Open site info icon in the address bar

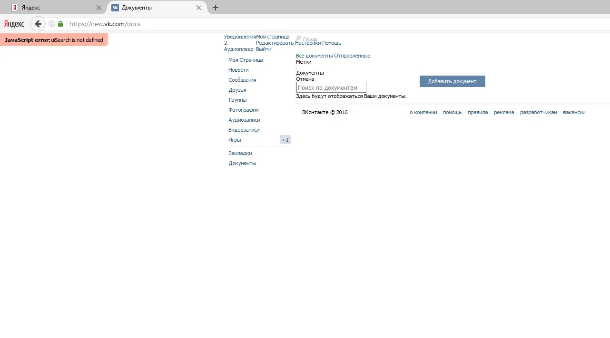point(52,24)
